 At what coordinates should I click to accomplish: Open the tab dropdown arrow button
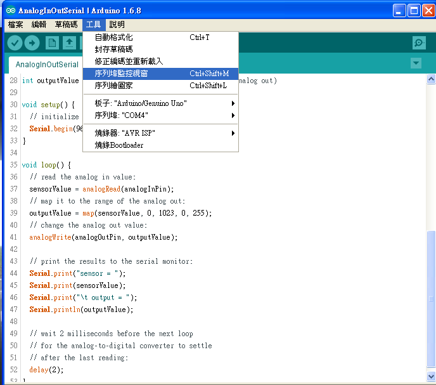(x=416, y=63)
